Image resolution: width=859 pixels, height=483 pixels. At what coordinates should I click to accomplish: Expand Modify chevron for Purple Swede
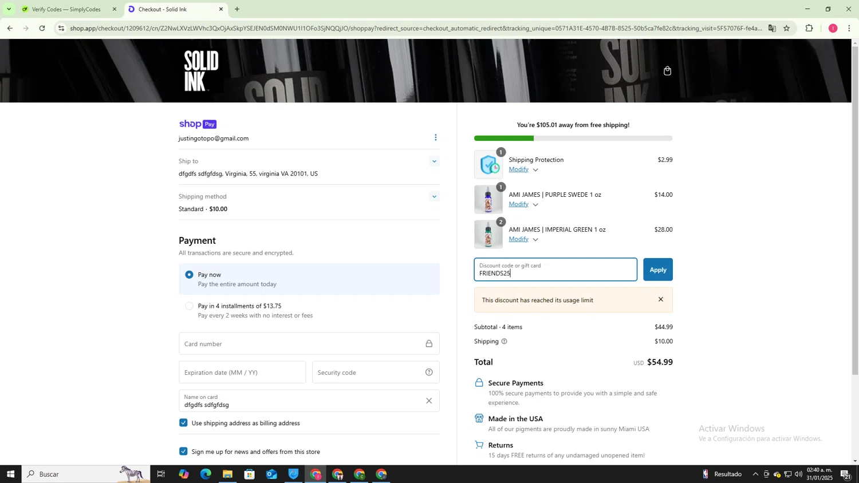[535, 205]
